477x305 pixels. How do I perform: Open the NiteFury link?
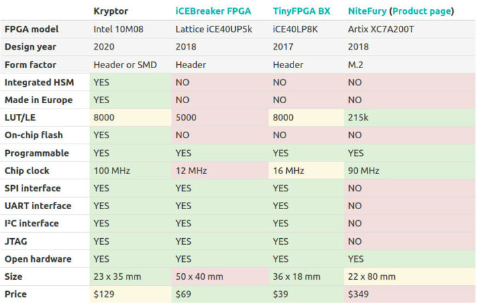(x=367, y=11)
